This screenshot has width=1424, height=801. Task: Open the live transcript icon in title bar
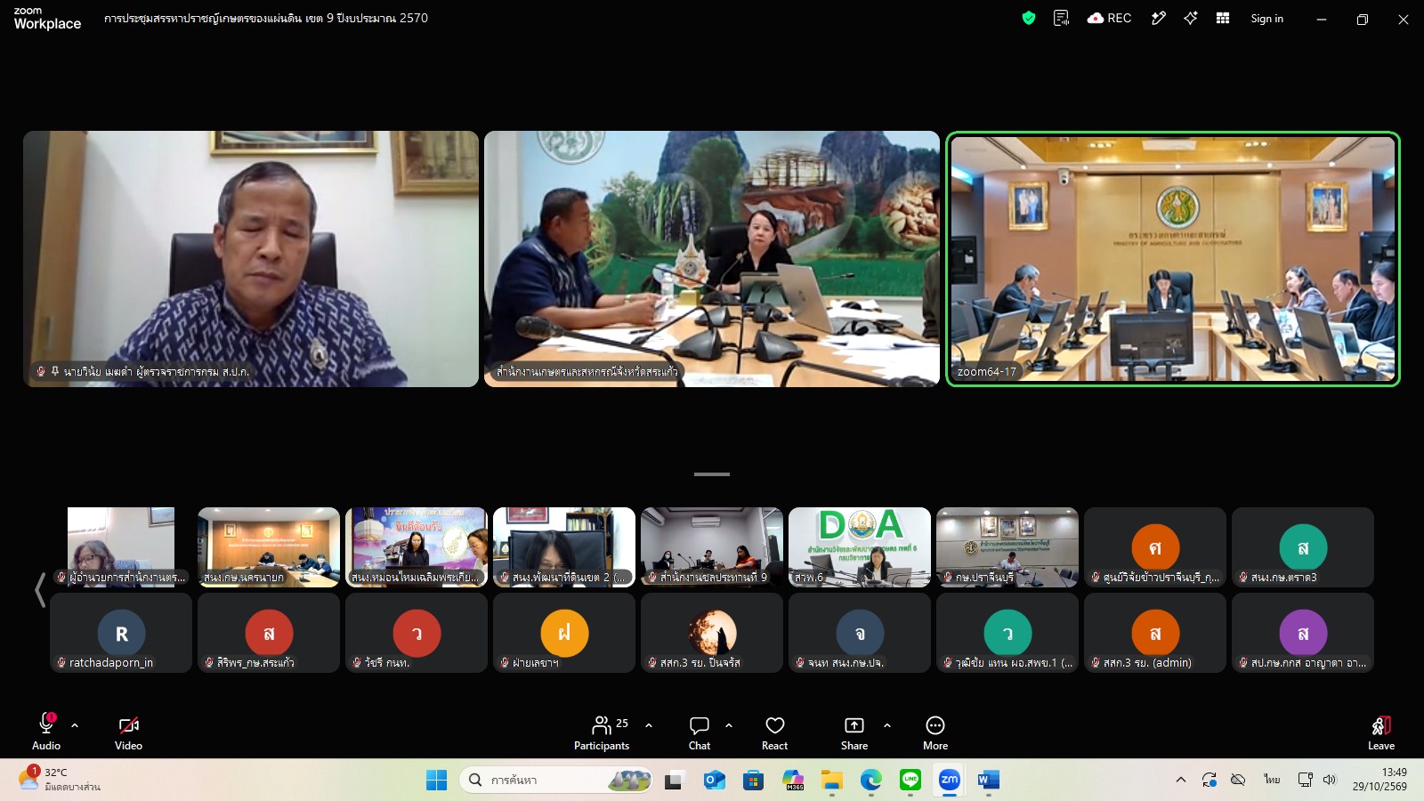coord(1061,18)
